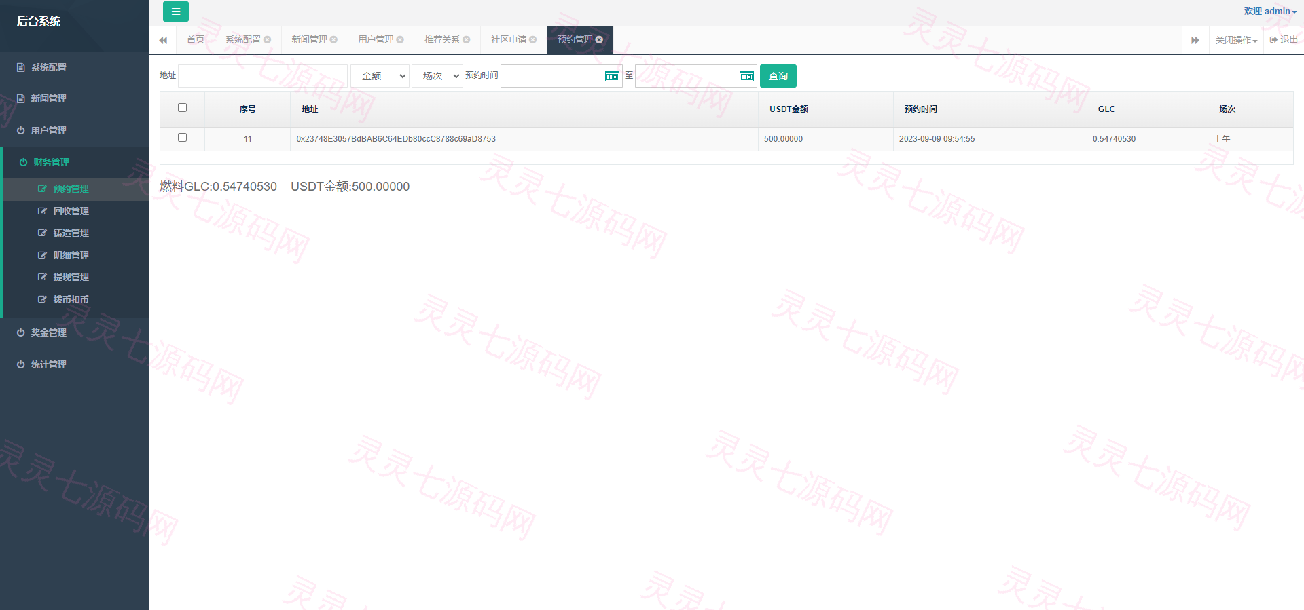
Task: Click the 系统配置 sidebar document icon
Action: point(21,68)
